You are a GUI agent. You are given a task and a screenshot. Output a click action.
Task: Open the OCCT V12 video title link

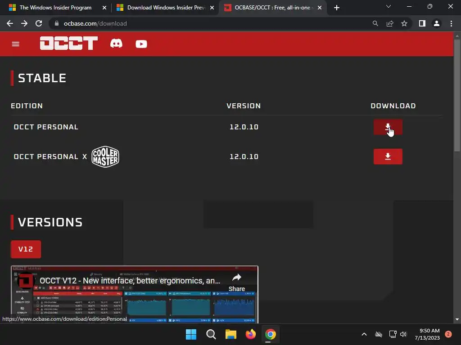click(130, 281)
